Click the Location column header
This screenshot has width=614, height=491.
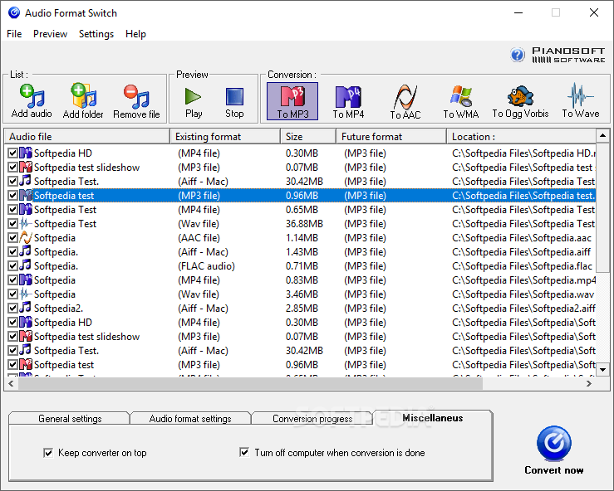[521, 136]
